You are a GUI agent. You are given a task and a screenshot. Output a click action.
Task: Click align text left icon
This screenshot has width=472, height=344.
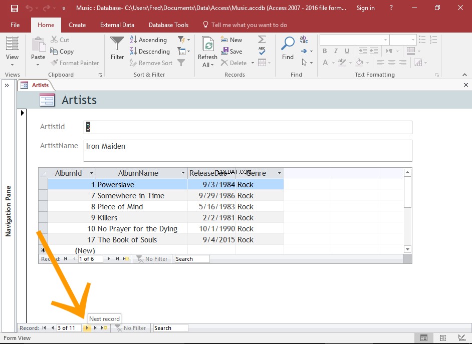click(x=381, y=63)
